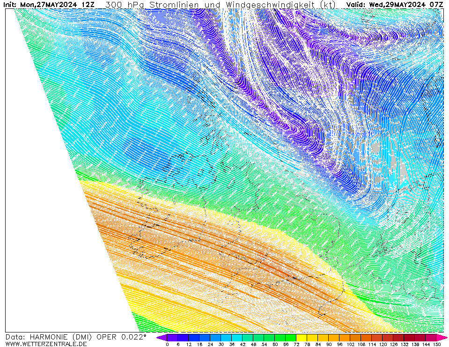
Task: Select the legend swatch between 18 and 24 kt
Action: 205,338
